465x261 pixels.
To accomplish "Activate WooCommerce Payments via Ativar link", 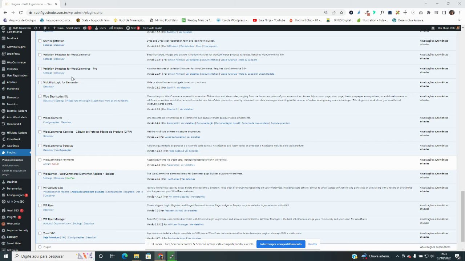I will [46, 164].
